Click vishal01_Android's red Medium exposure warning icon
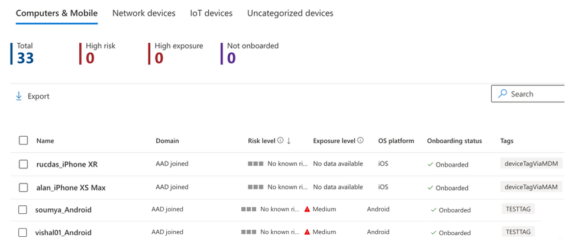Image resolution: width=565 pixels, height=241 pixels. 307,232
